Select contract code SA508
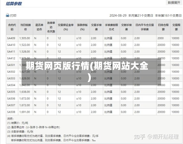This screenshot has height=144, width=183. point(11,112)
